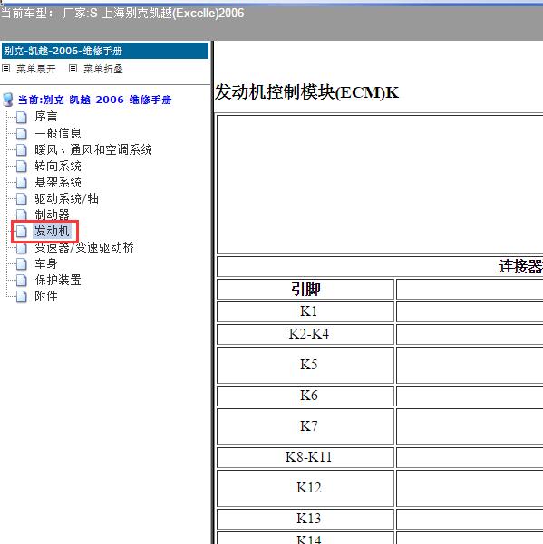Open the root node 当前:别克-凯越-2006-维修手册
The width and height of the screenshot is (543, 544).
coord(95,100)
